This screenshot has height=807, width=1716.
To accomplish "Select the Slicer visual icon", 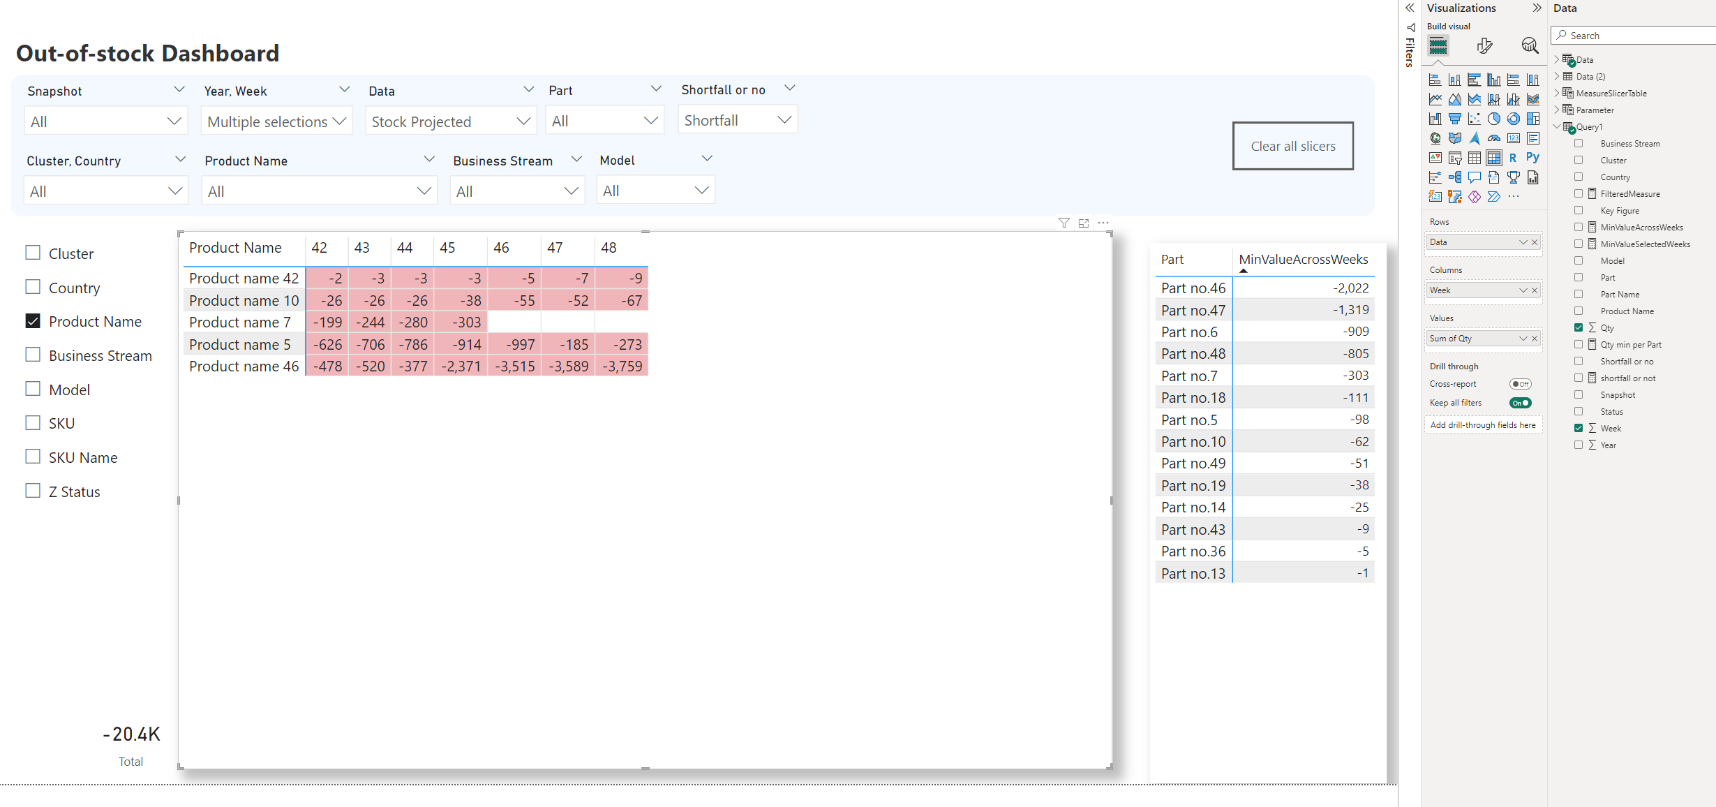I will click(1454, 158).
